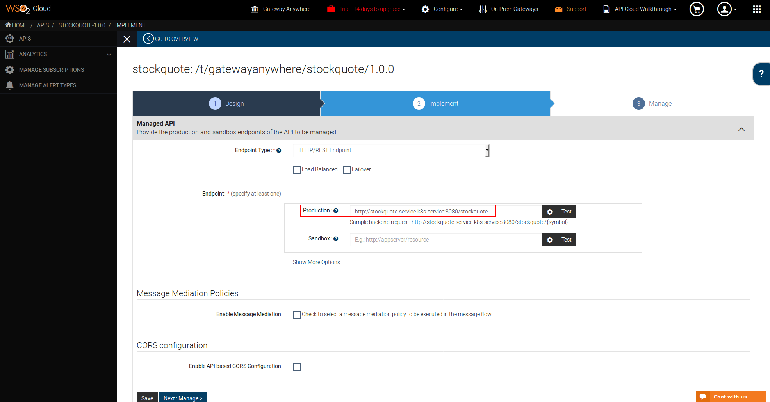Click the back arrow circle icon

pyautogui.click(x=148, y=39)
